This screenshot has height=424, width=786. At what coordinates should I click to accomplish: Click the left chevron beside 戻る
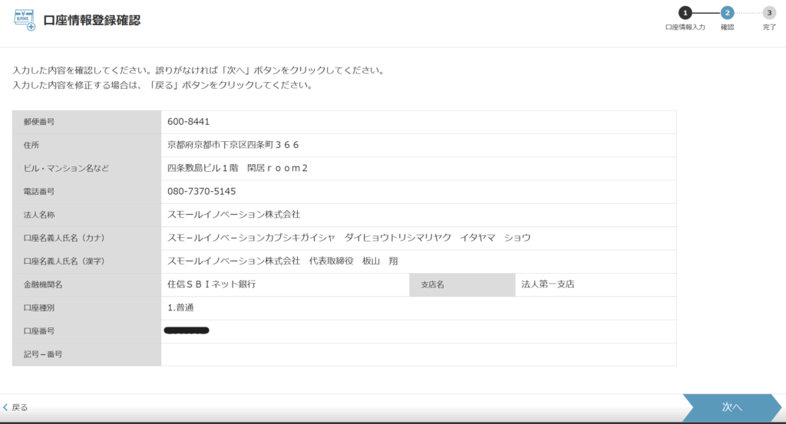pyautogui.click(x=5, y=408)
